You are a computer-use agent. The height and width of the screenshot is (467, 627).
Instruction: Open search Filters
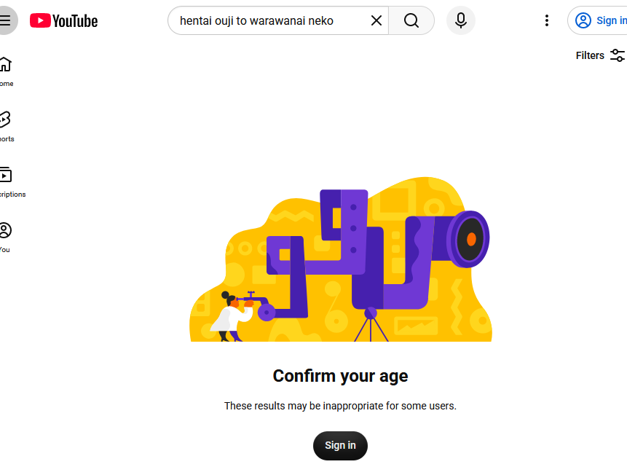pyautogui.click(x=601, y=55)
